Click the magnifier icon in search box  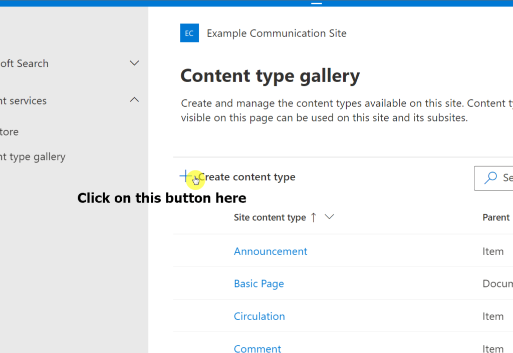(490, 177)
